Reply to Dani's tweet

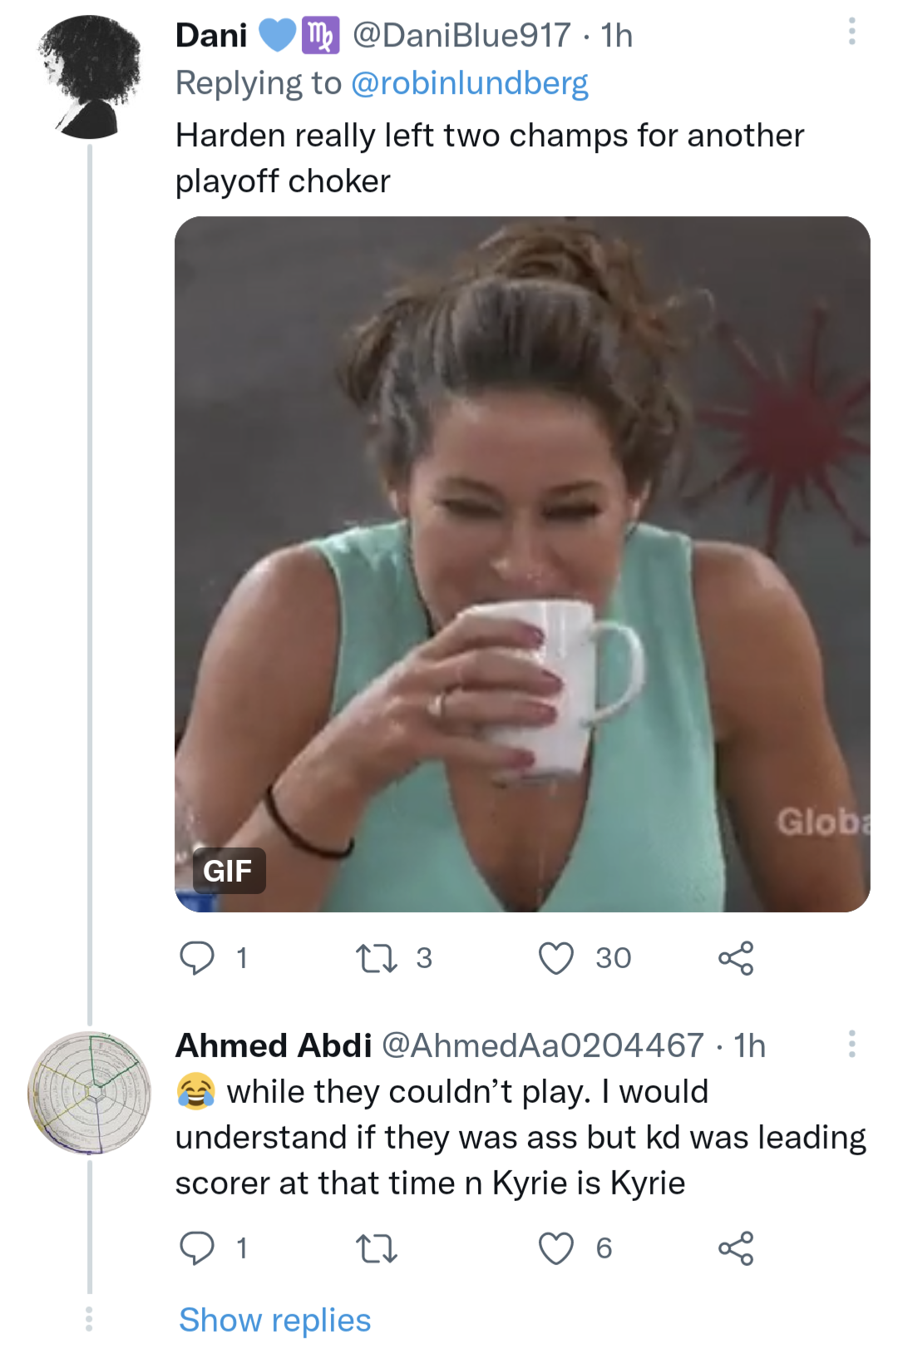[x=197, y=958]
